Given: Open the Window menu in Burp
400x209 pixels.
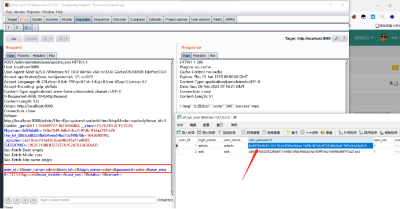Looking at the screenshot, I should click(48, 12).
